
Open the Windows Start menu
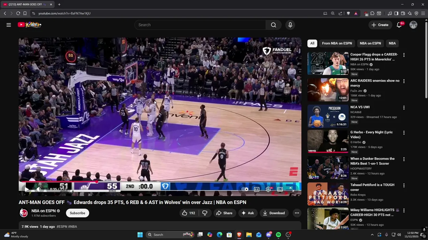(x=140, y=235)
